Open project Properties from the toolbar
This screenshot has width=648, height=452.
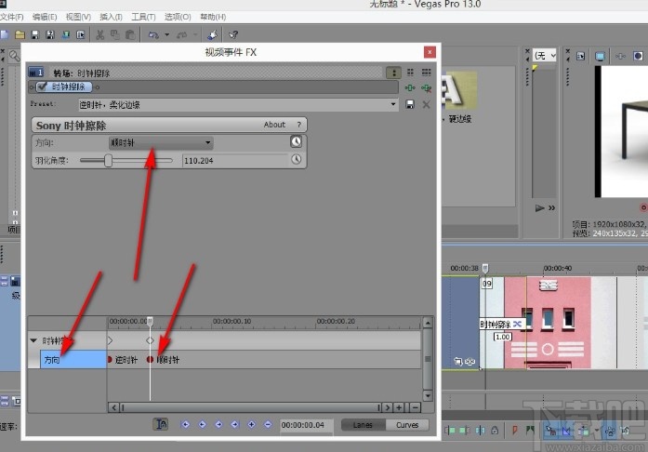[81, 34]
